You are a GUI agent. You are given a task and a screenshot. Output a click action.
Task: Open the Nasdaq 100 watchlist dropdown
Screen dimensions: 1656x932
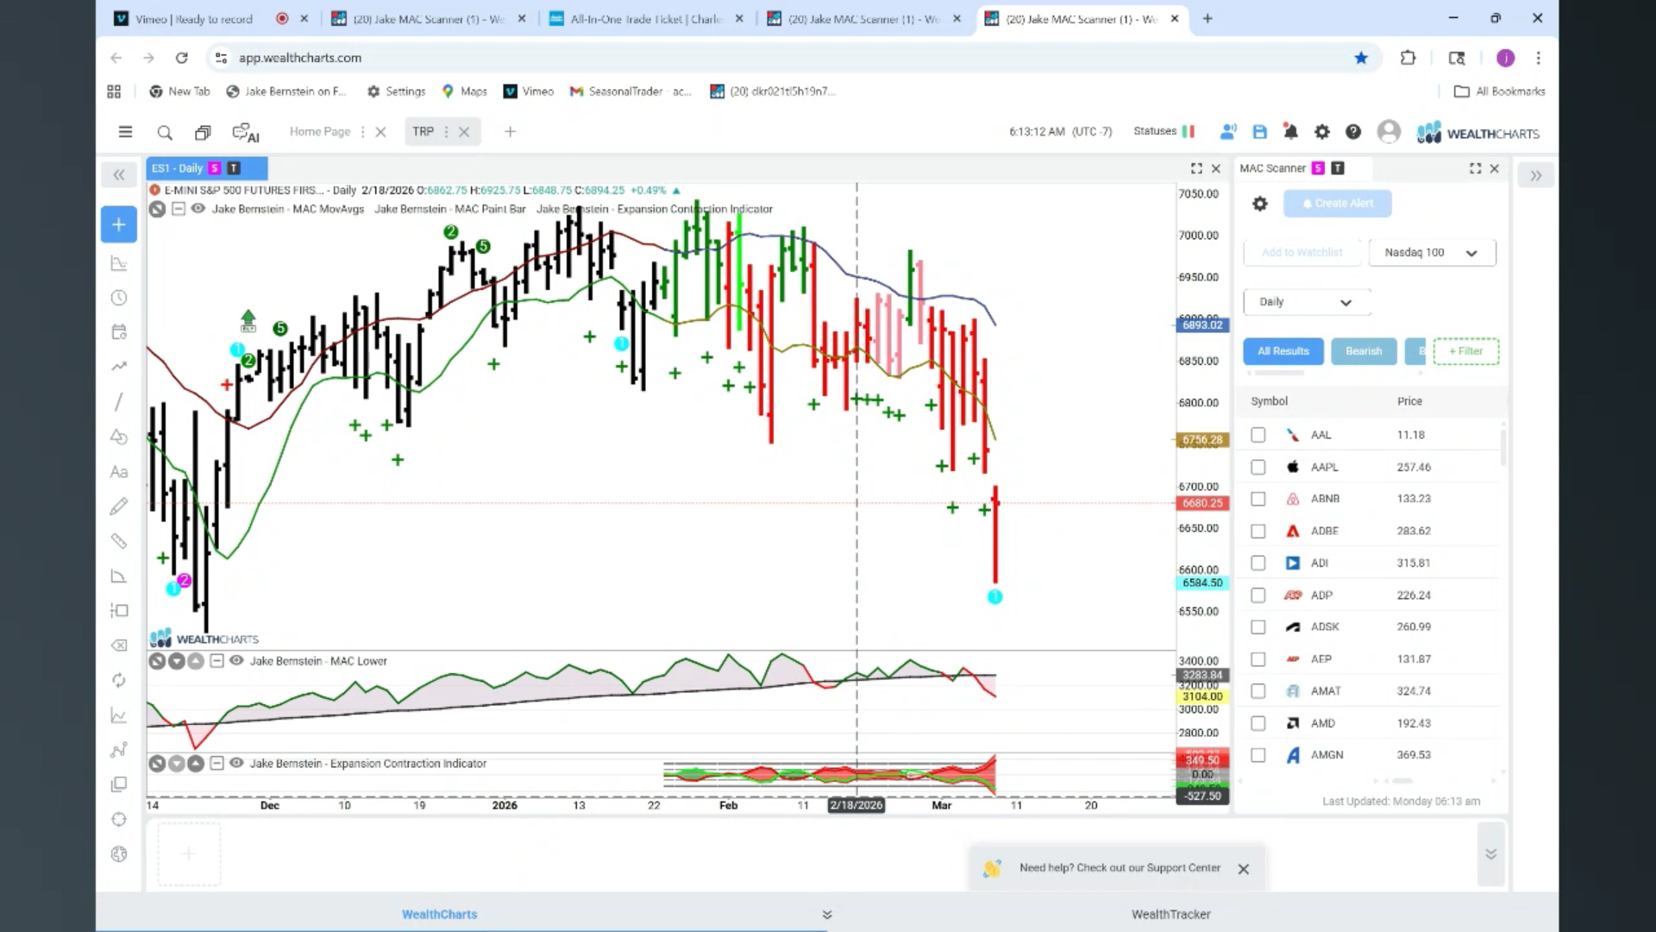pyautogui.click(x=1432, y=253)
